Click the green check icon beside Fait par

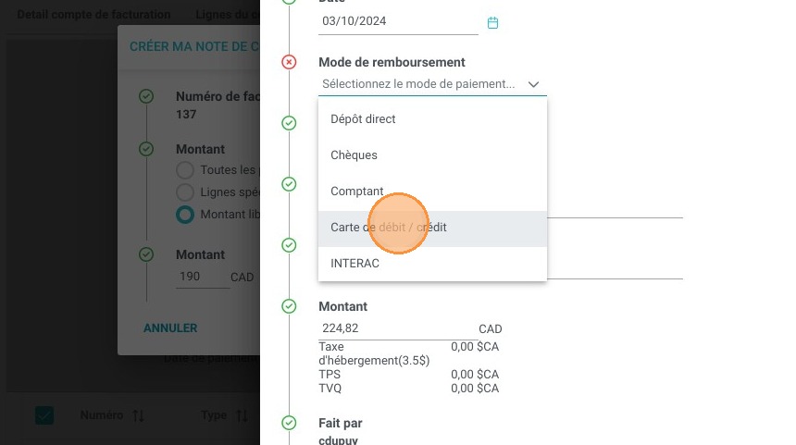pyautogui.click(x=289, y=423)
